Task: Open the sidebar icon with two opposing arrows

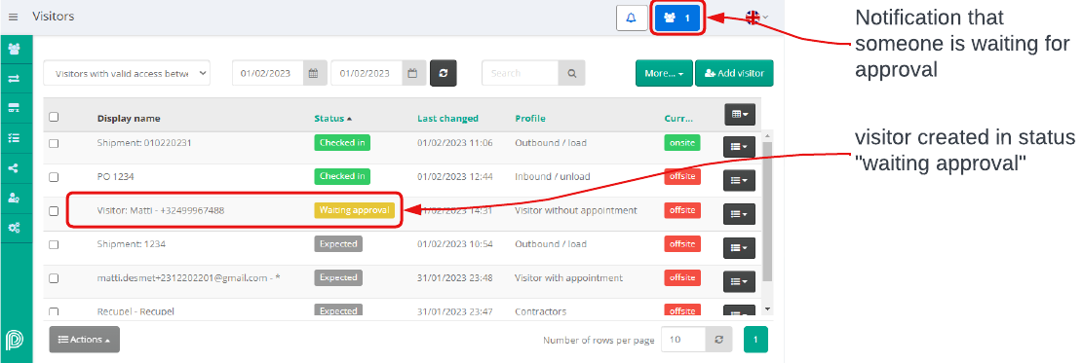Action: pos(14,79)
